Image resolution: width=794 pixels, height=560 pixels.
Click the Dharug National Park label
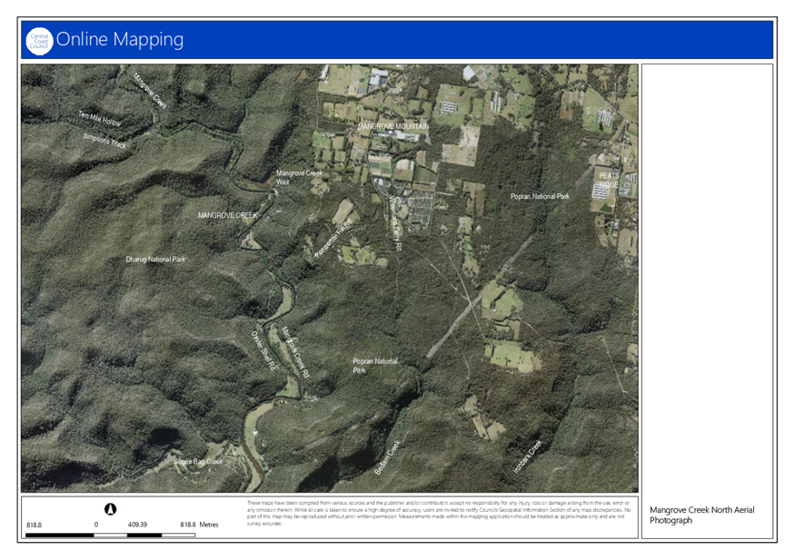point(155,260)
